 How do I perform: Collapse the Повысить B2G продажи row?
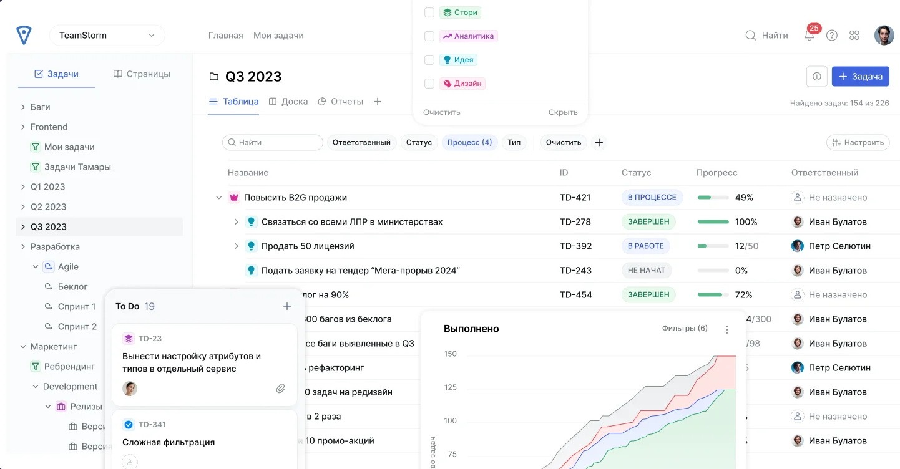tap(218, 198)
